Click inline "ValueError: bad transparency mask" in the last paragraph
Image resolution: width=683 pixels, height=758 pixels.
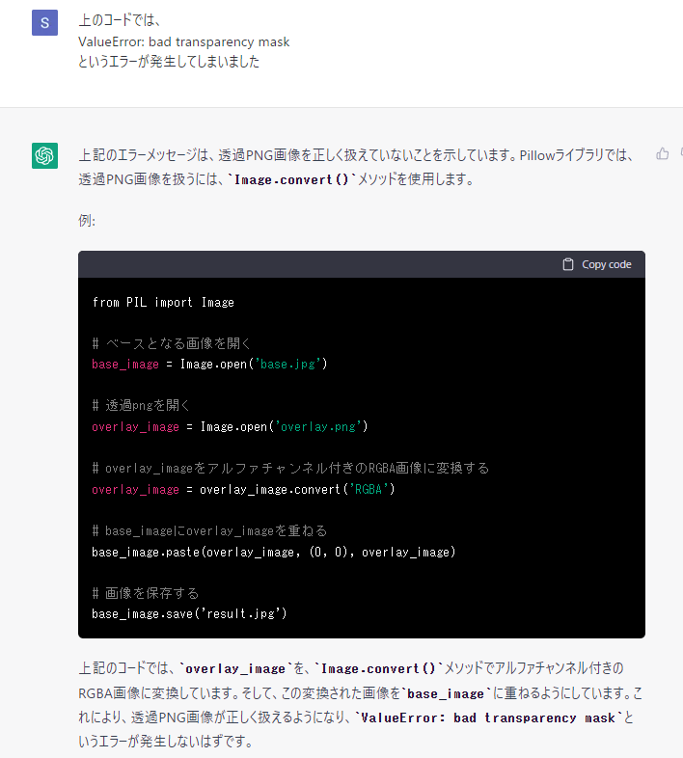(488, 717)
